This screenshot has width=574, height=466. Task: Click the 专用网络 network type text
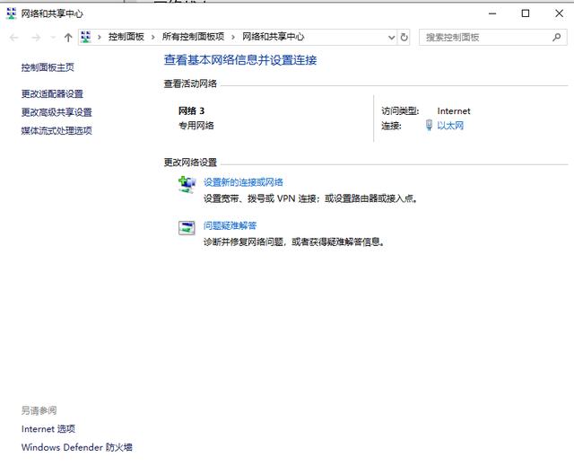click(x=196, y=126)
